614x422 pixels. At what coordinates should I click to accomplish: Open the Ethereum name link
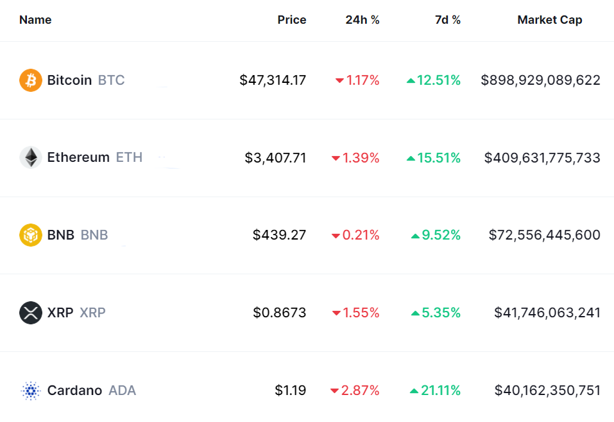pos(78,157)
